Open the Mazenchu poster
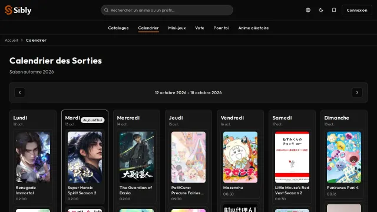 click(240, 157)
